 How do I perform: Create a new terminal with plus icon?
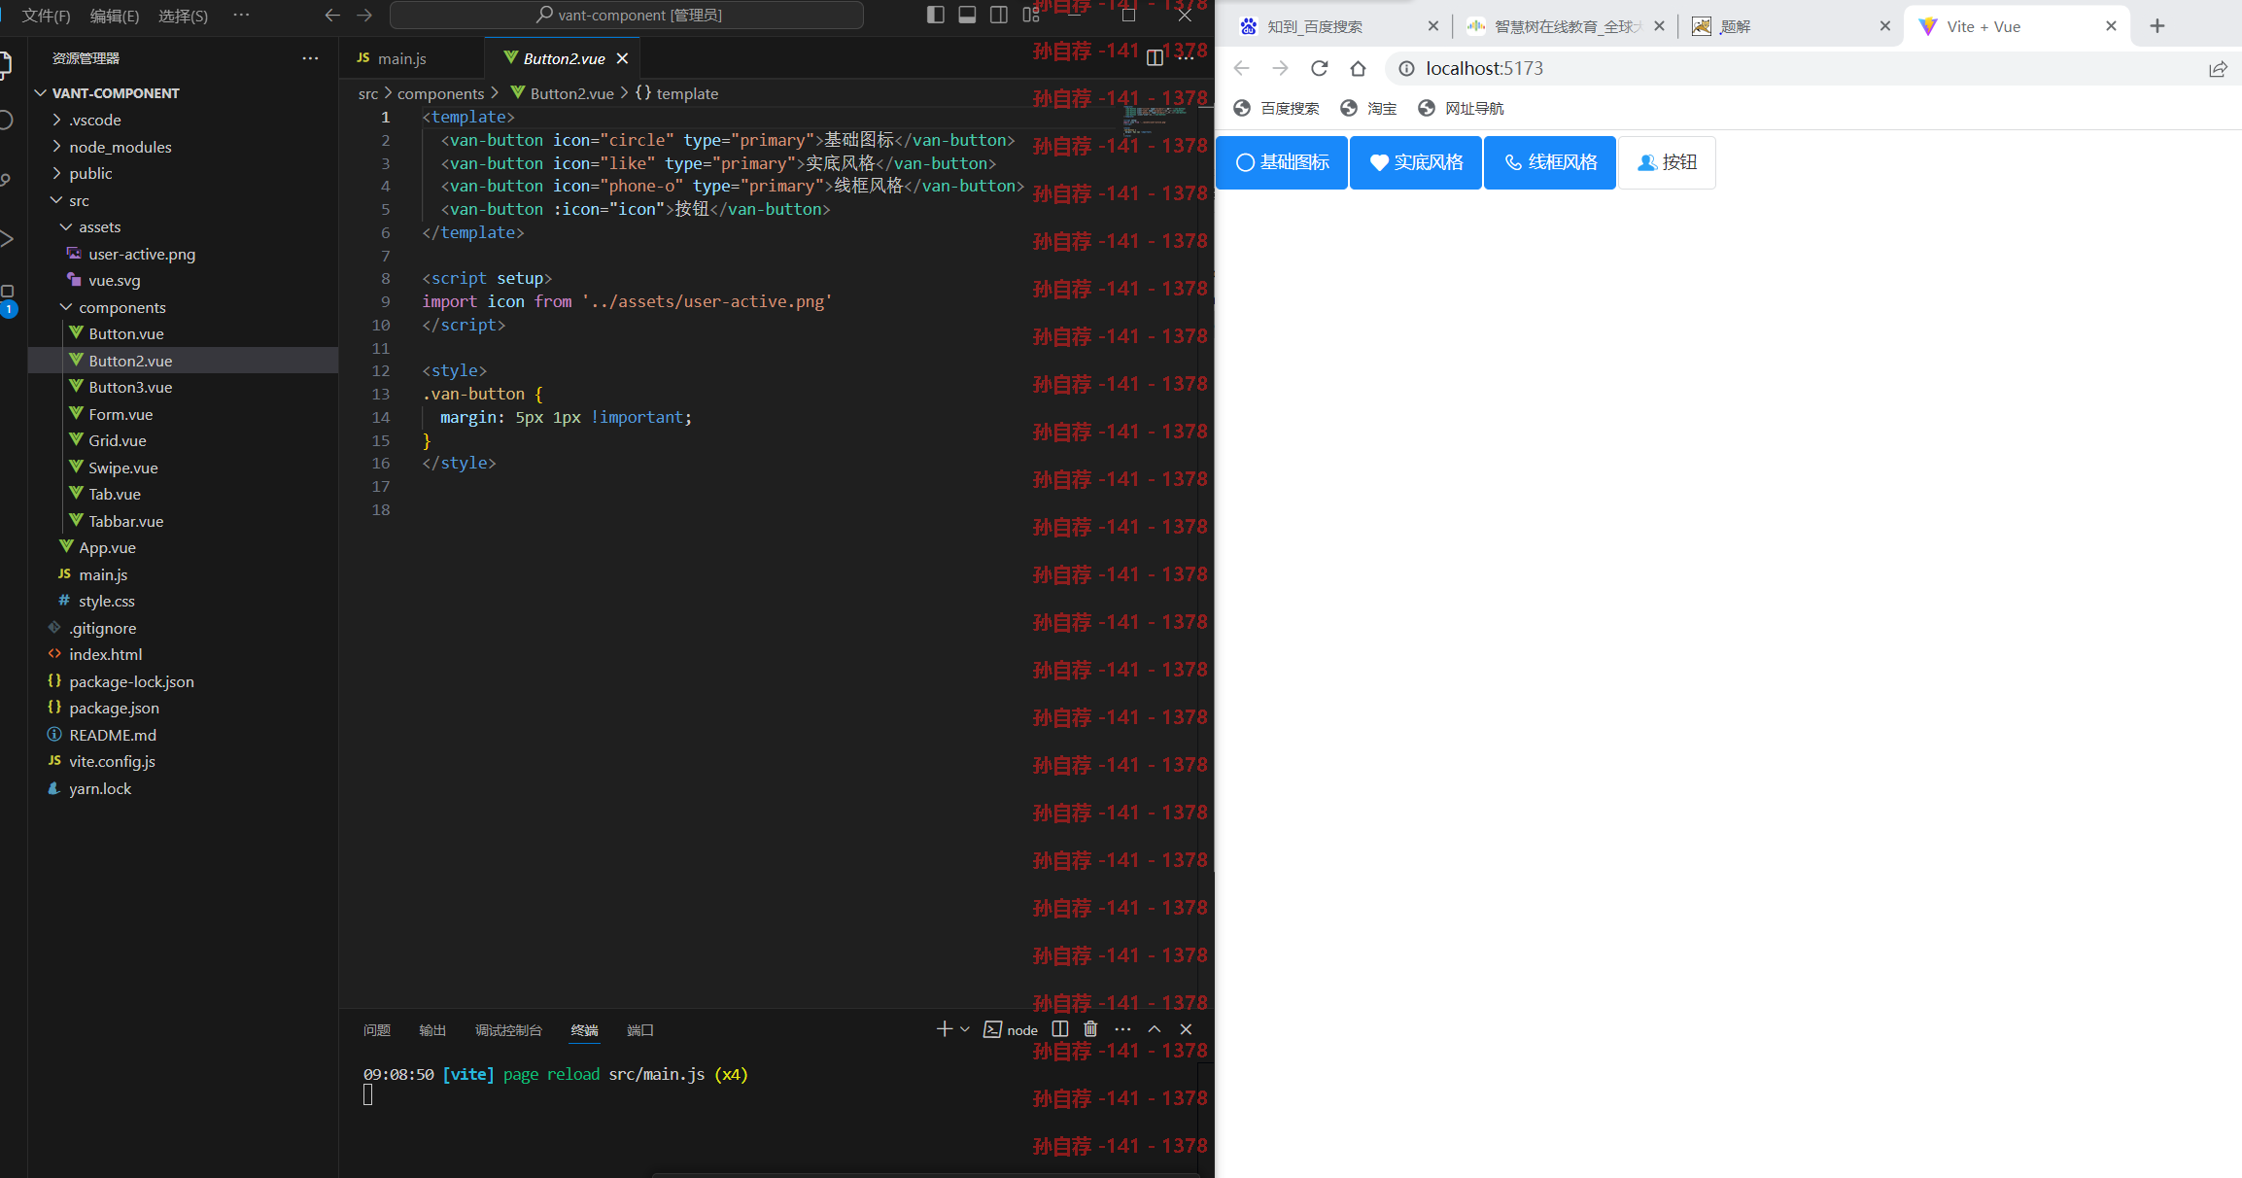pyautogui.click(x=944, y=1029)
